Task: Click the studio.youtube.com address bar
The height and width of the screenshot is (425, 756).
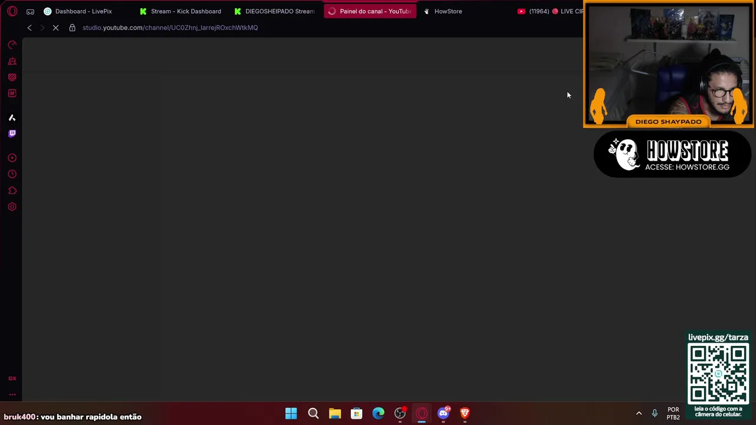Action: coord(170,28)
